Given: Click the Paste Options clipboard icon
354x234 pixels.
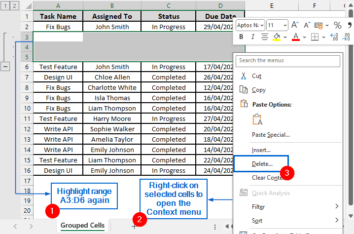Looking at the screenshot, I should point(244,104).
